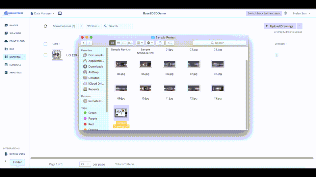The width and height of the screenshot is (316, 177).
Task: Open Downloads in Finder sidebar
Action: point(93,67)
